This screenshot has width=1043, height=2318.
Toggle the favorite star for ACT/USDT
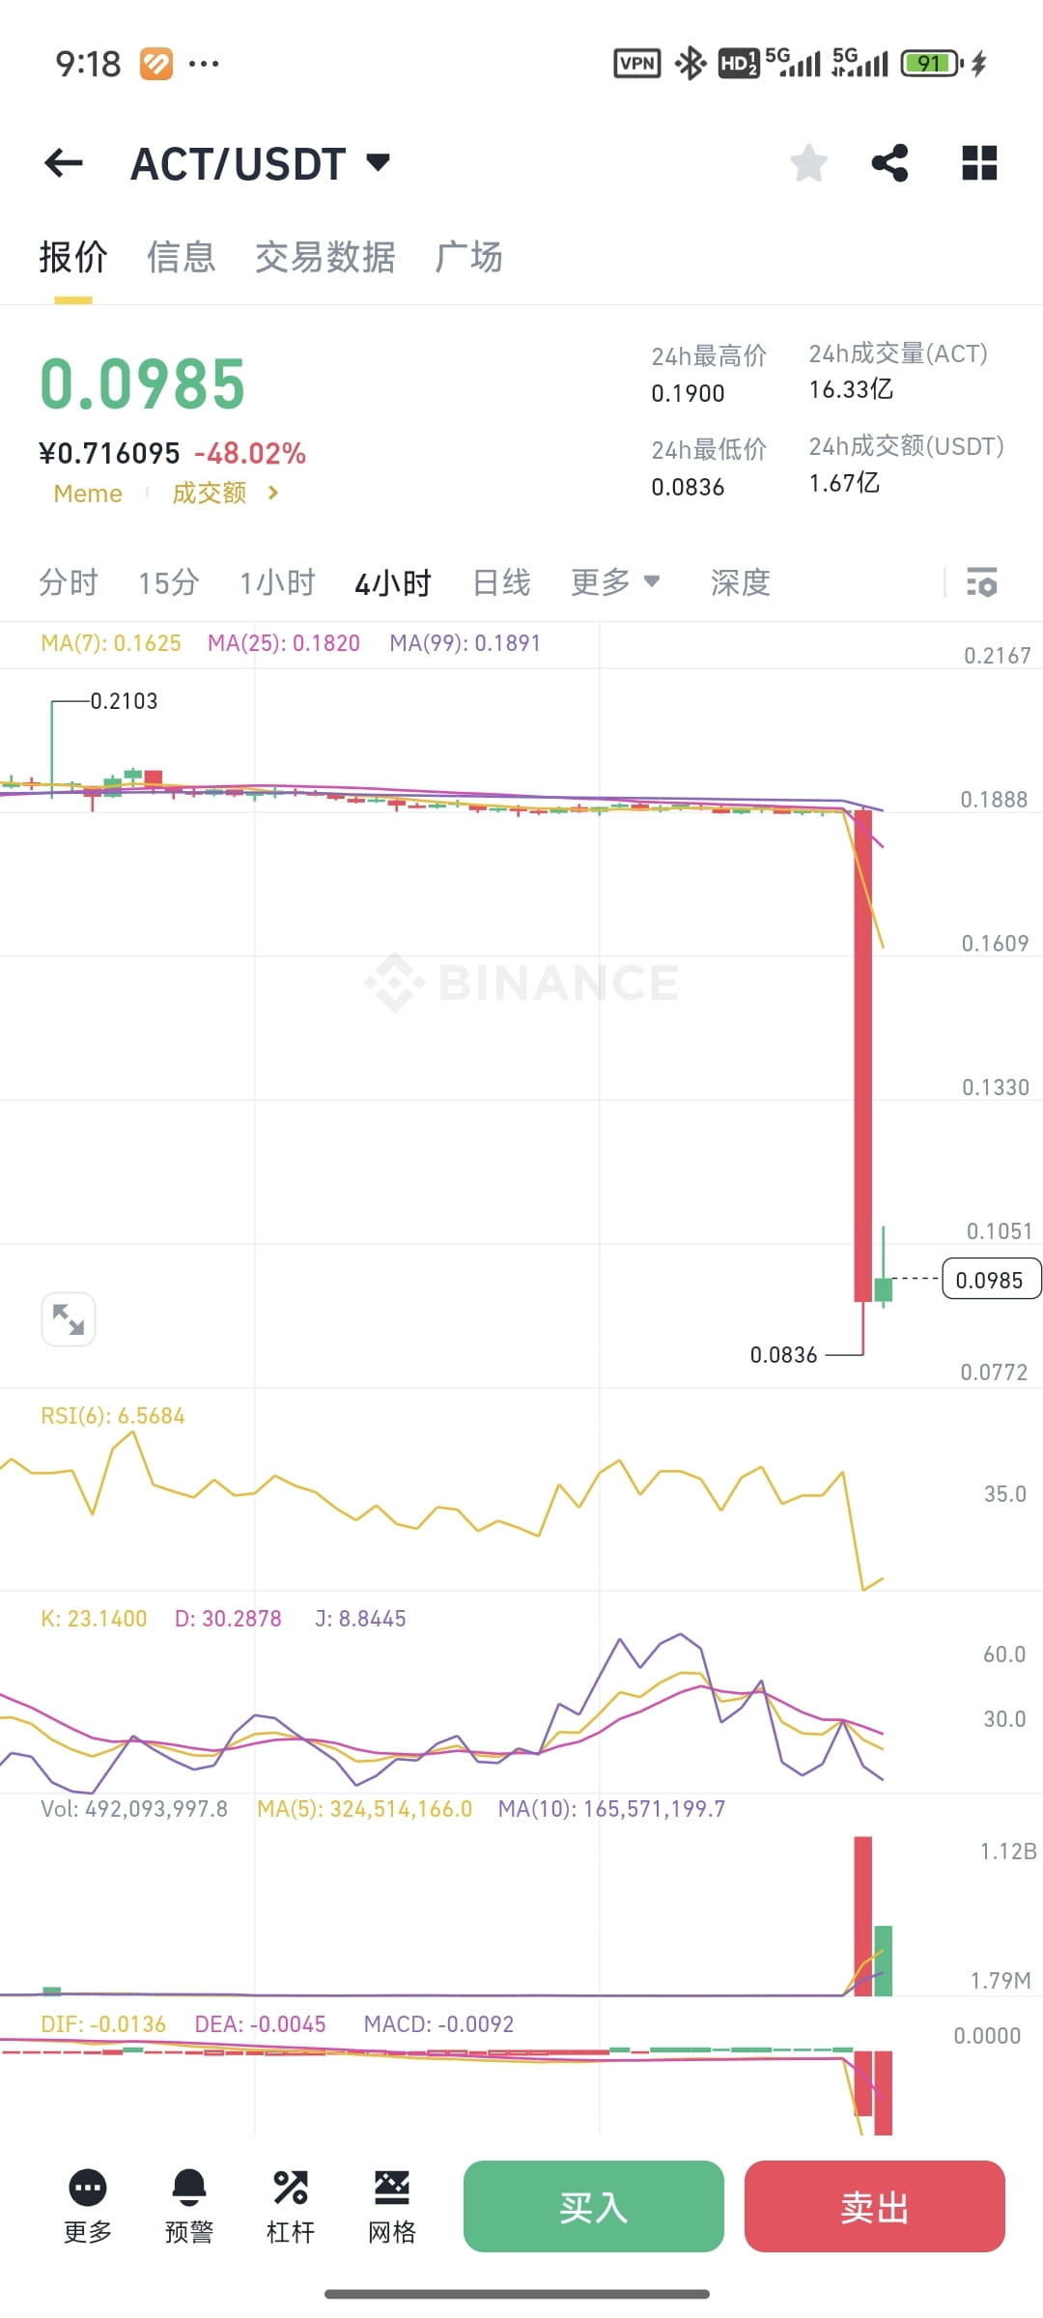pyautogui.click(x=809, y=163)
